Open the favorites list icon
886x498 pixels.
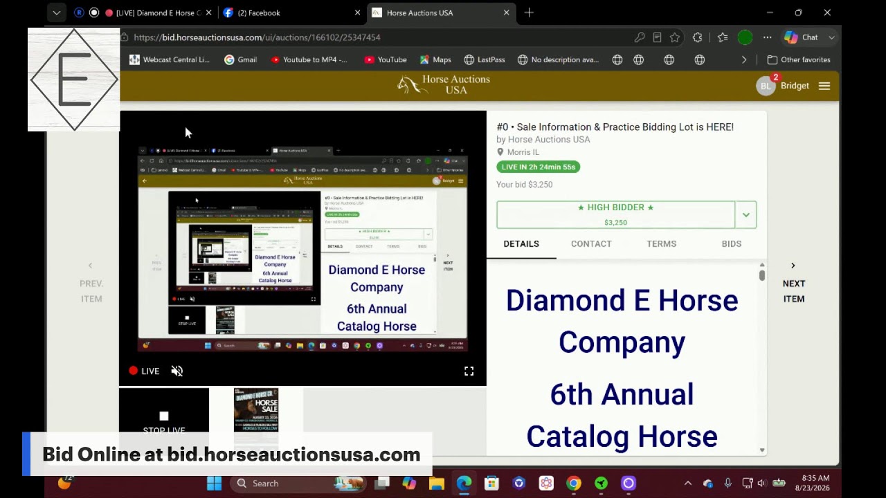[x=722, y=37]
